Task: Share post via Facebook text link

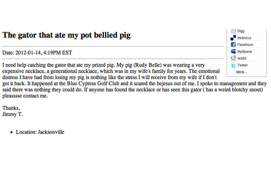Action: tap(245, 45)
